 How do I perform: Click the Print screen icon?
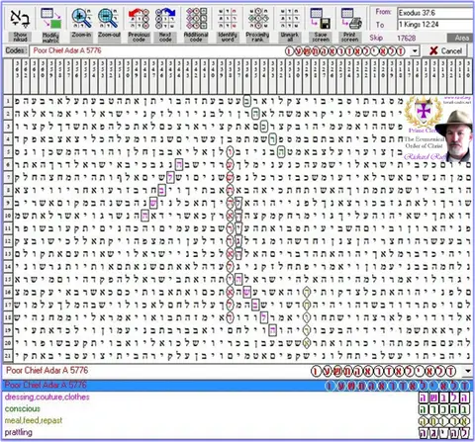pyautogui.click(x=350, y=18)
